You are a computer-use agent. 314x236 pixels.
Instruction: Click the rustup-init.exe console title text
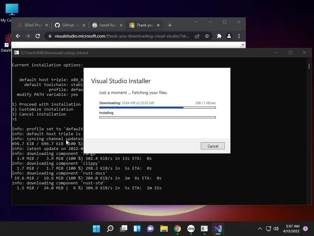pyautogui.click(x=55, y=53)
